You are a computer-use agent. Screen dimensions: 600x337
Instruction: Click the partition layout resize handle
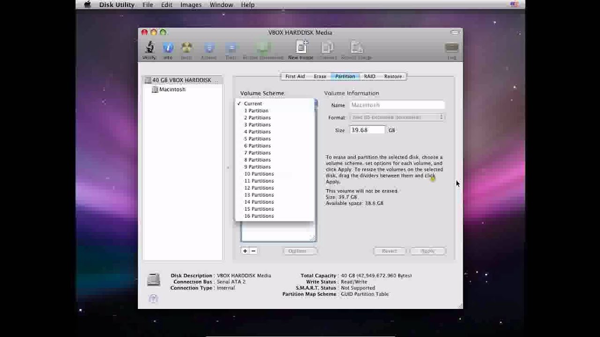pyautogui.click(x=313, y=239)
